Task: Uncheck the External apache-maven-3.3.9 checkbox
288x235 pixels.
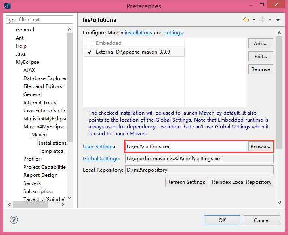Action: click(x=89, y=52)
